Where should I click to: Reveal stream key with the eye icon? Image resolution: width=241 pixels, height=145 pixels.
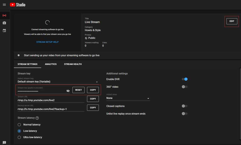(x=68, y=91)
